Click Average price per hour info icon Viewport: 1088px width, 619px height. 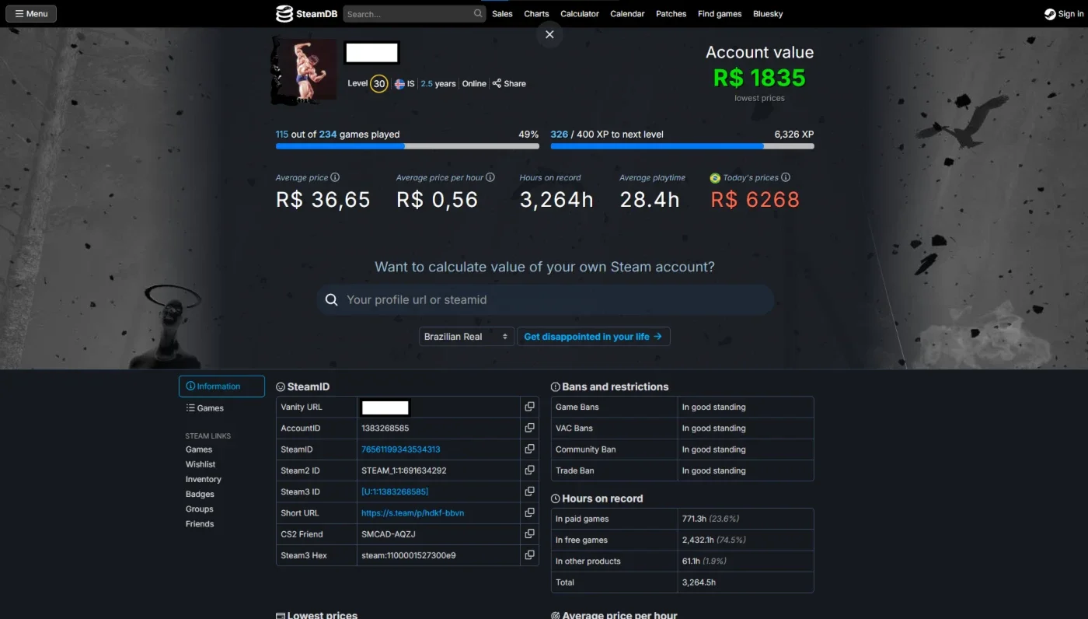pos(490,177)
